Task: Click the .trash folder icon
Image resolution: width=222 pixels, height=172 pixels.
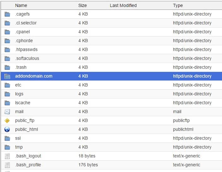Action: tap(7, 67)
